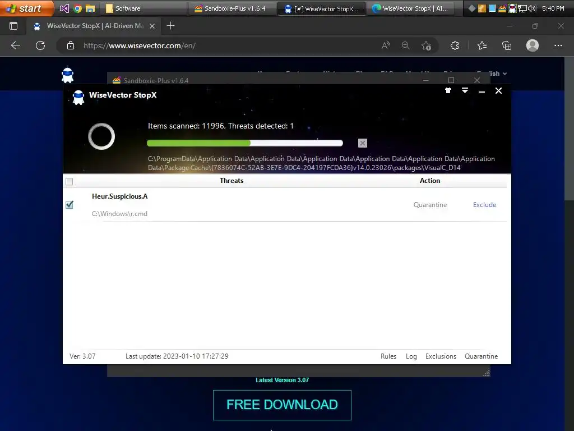
Task: Click the WiseVector StopX skin shirt icon
Action: click(x=448, y=90)
